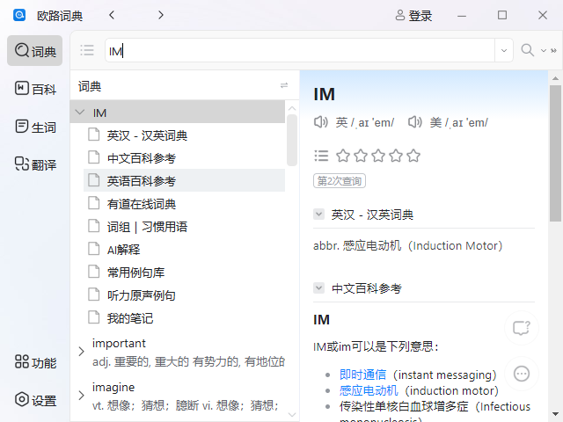
Task: Go forward with the right arrow
Action: [160, 15]
